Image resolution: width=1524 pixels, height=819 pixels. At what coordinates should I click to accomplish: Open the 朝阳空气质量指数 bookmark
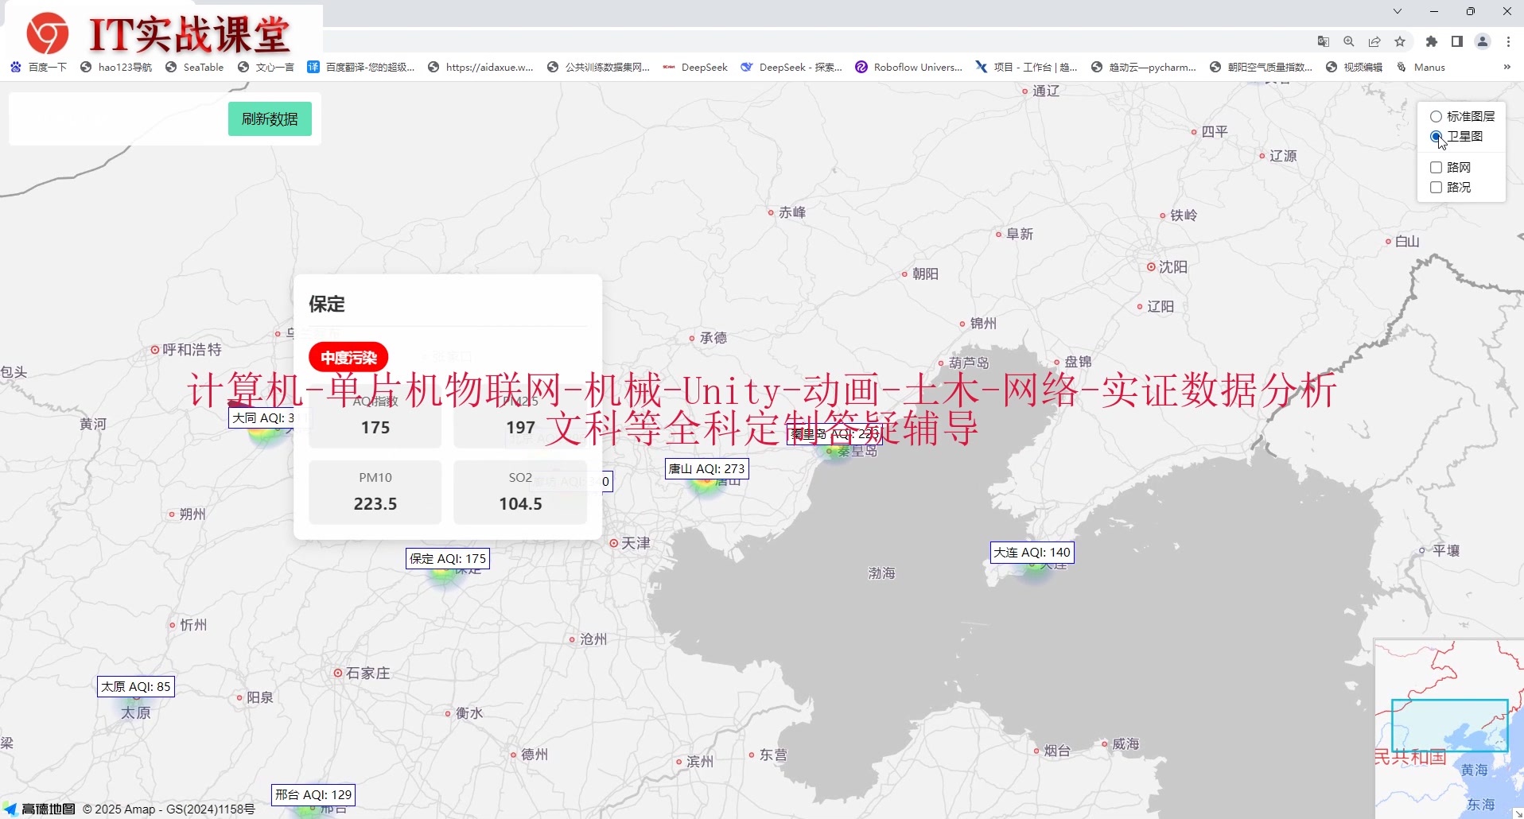[1262, 67]
